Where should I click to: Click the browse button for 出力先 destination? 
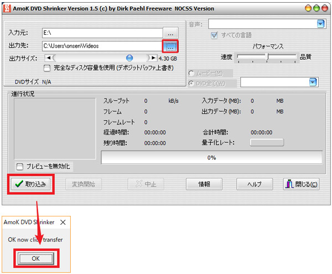point(171,45)
